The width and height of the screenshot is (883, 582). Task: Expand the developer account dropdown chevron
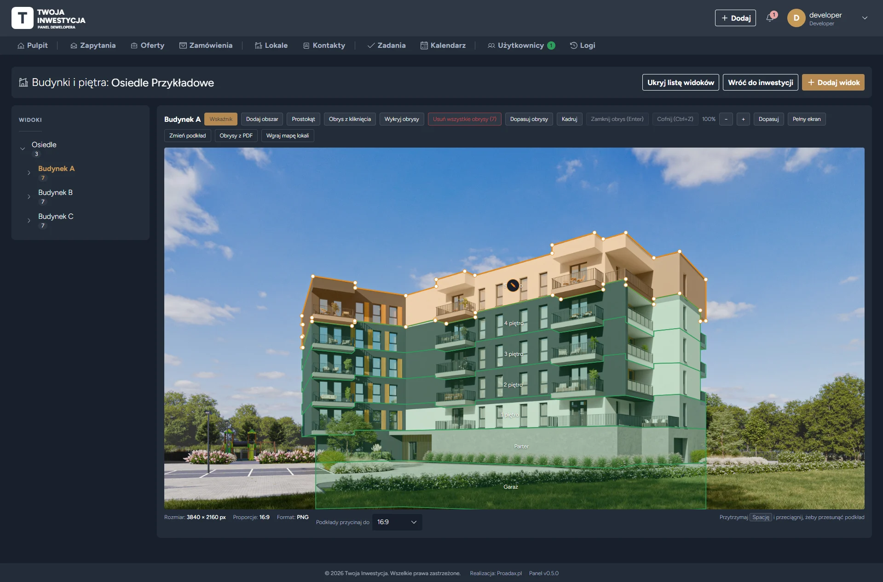pyautogui.click(x=865, y=18)
